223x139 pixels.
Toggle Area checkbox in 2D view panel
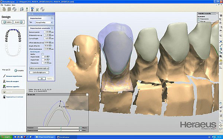(x=81, y=130)
